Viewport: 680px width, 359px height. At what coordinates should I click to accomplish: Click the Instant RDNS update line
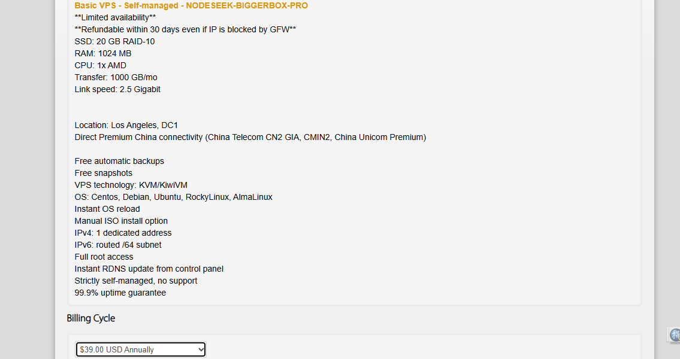[x=149, y=269]
